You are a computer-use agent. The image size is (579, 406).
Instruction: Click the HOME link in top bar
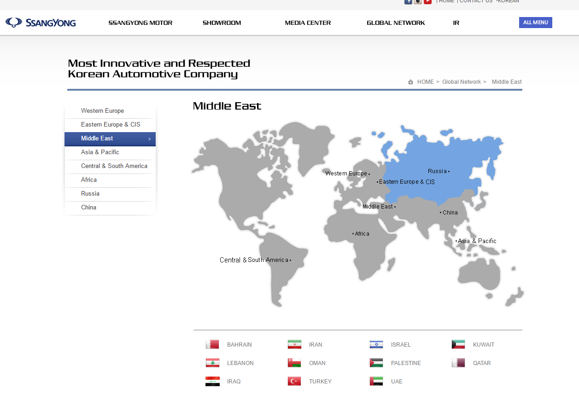click(446, 1)
